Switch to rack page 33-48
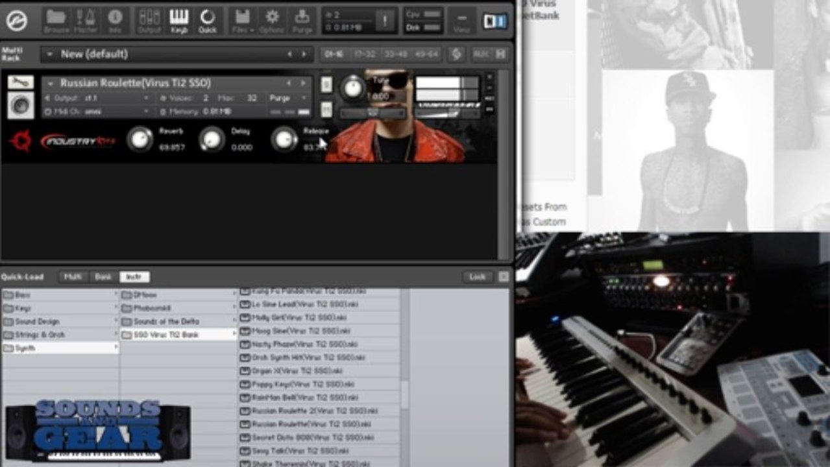This screenshot has width=830, height=467. pos(396,54)
